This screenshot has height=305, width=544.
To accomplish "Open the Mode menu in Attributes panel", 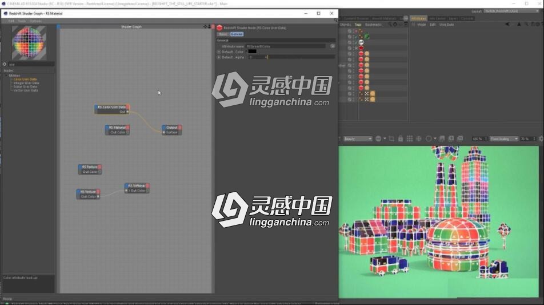I will click(422, 25).
